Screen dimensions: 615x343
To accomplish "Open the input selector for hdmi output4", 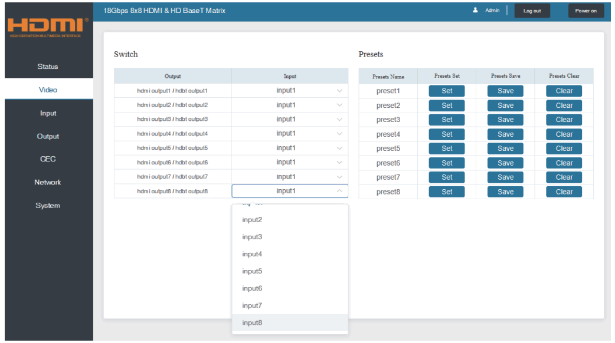I will click(289, 134).
